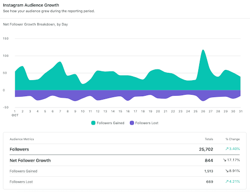Toggle the Followers Gained legend label
The height and width of the screenshot is (192, 250).
click(x=110, y=123)
